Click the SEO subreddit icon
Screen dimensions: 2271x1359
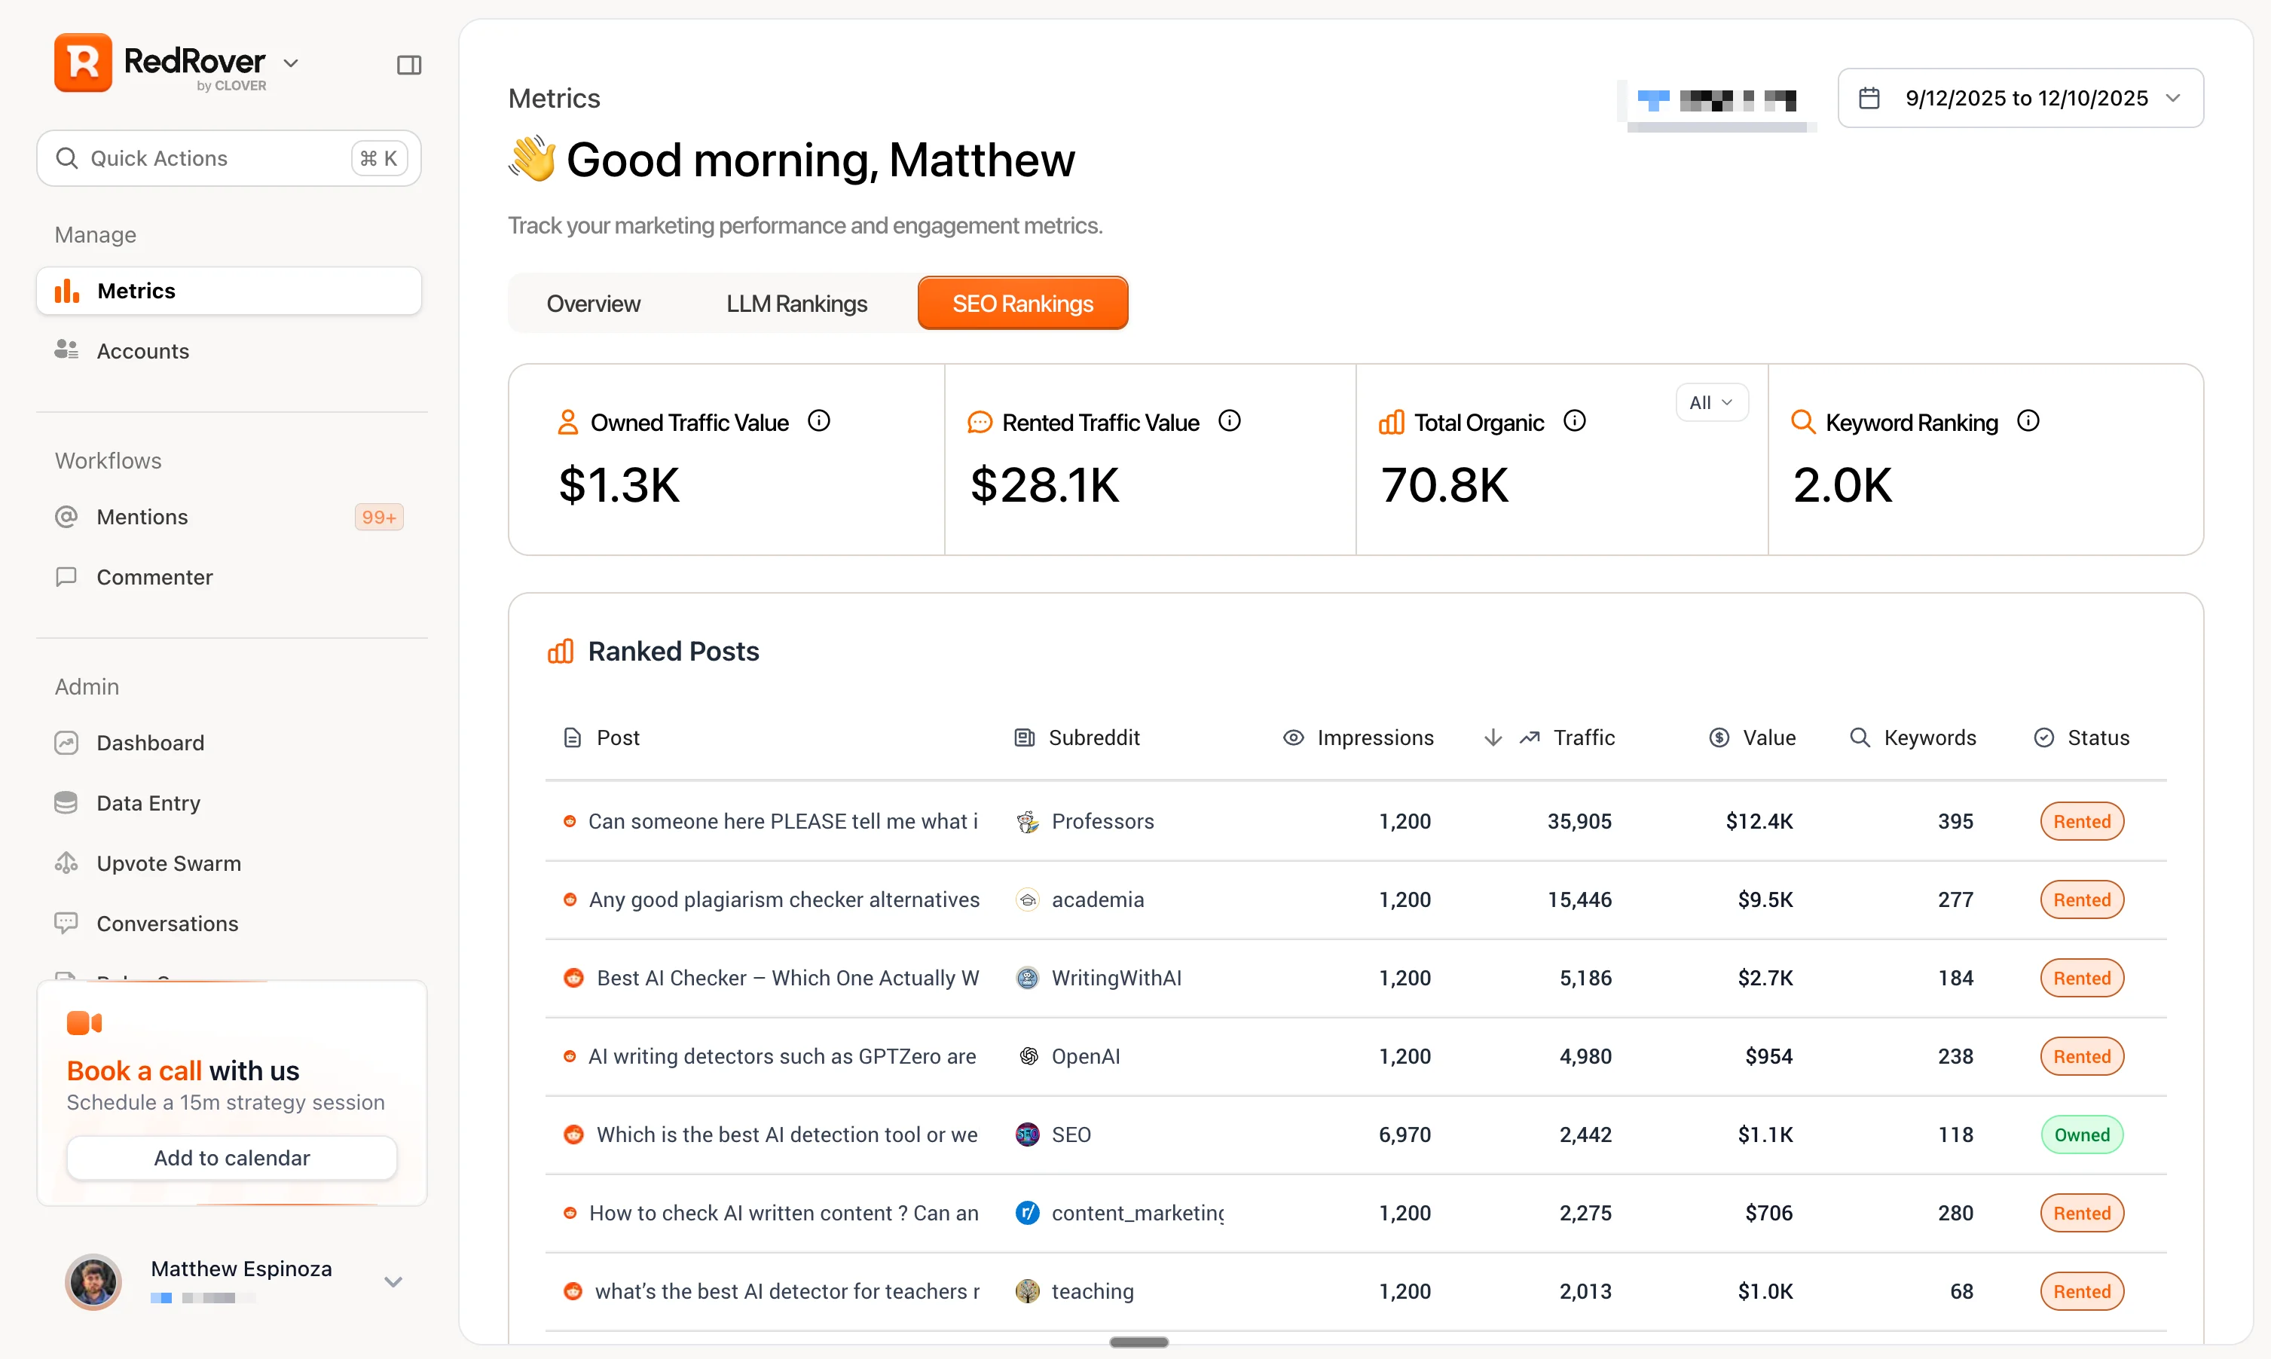(1028, 1135)
